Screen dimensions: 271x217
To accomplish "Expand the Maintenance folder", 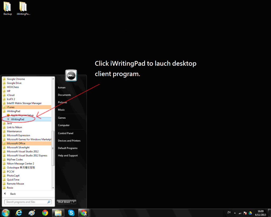I will (27, 131).
